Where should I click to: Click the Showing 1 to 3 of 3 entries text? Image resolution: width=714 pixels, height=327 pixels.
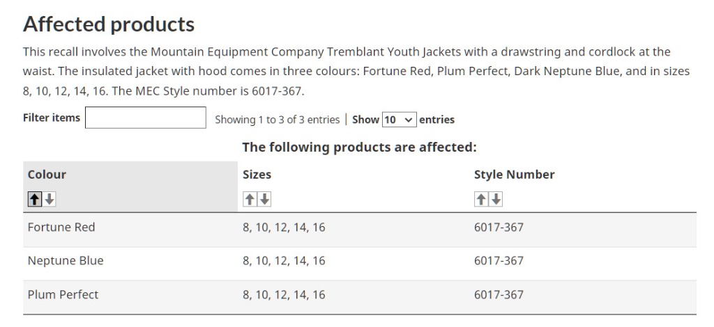point(278,120)
